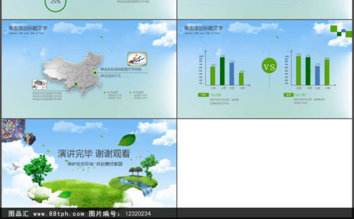
Task: Click the 单击此处添加段落文字内容 text by map
Action: pyautogui.click(x=121, y=69)
